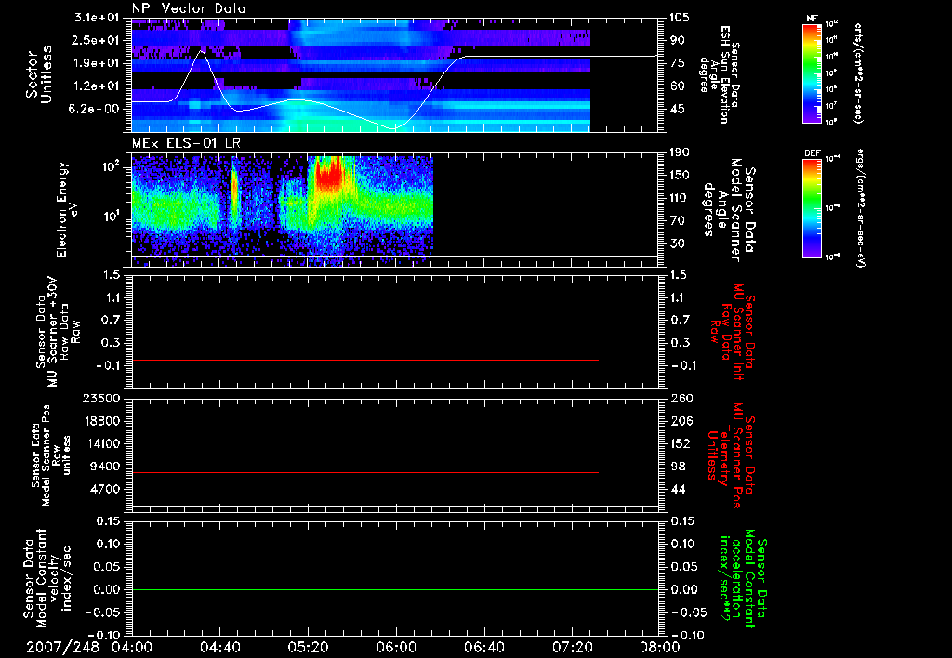Click the "Sector Unitless" axis label

coord(38,74)
